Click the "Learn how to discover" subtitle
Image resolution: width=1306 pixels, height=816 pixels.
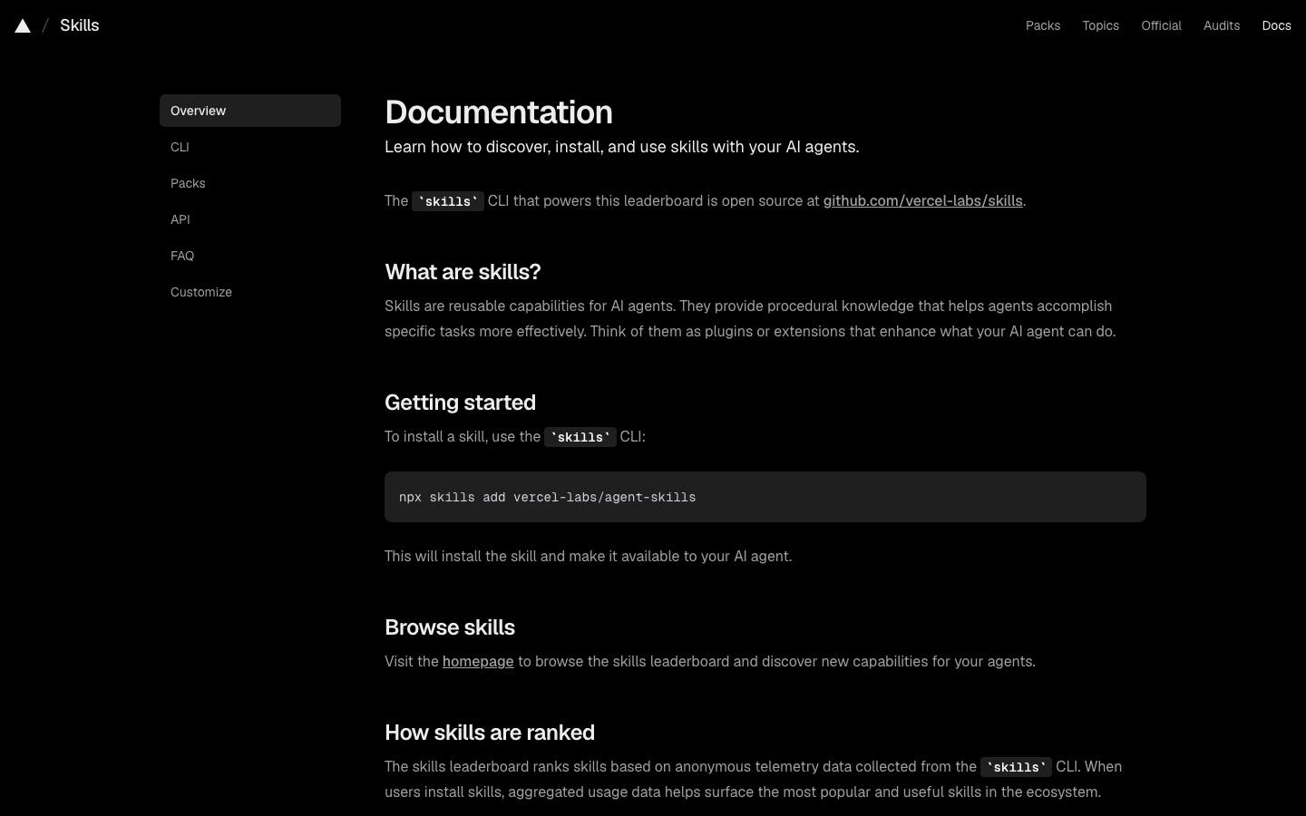622,147
